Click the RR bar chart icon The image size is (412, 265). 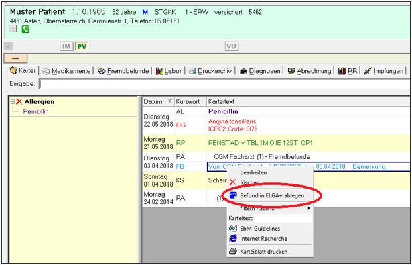click(342, 71)
